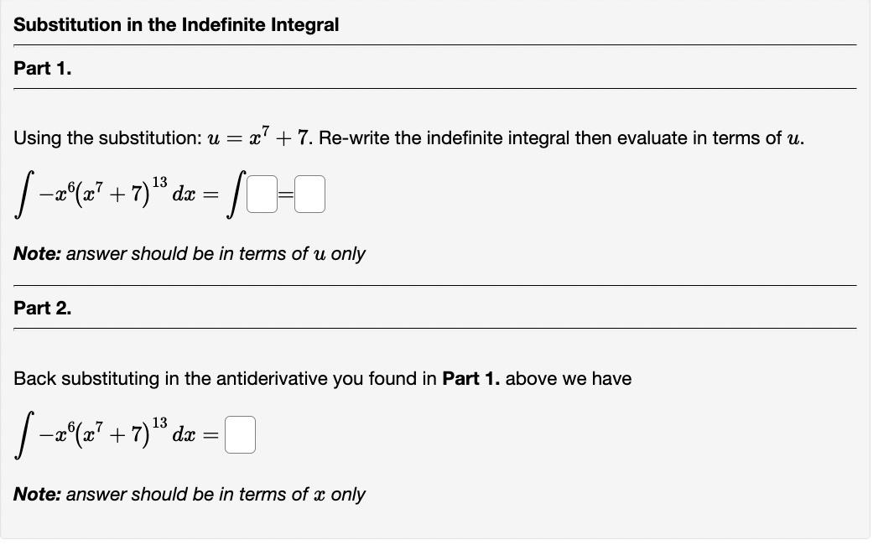Select the title Substitution in the Indefinite Integral
Screen dimensions: 894x545
[x=177, y=25]
